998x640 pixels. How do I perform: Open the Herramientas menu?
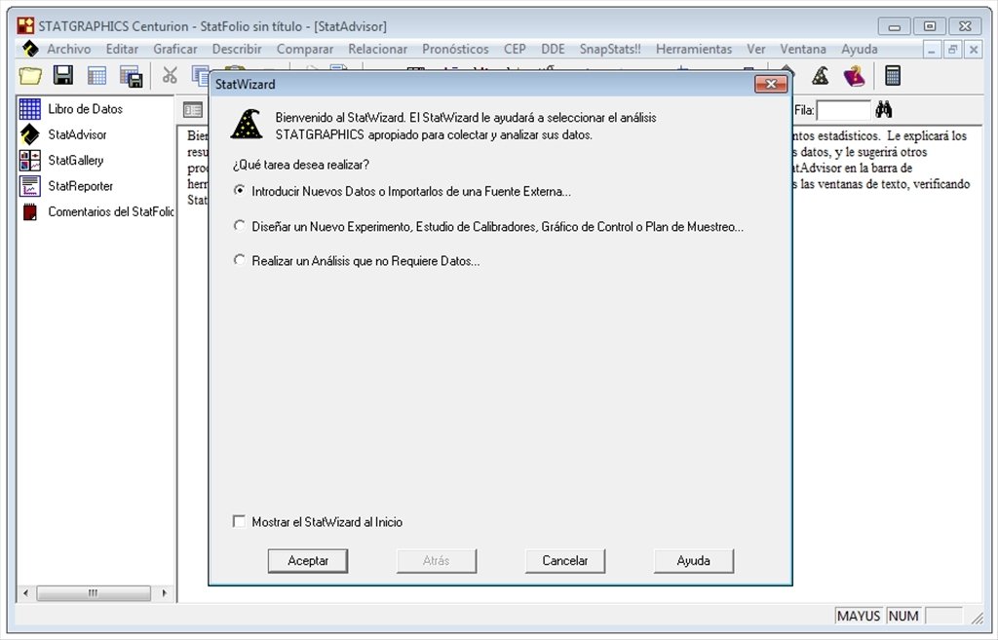[694, 49]
